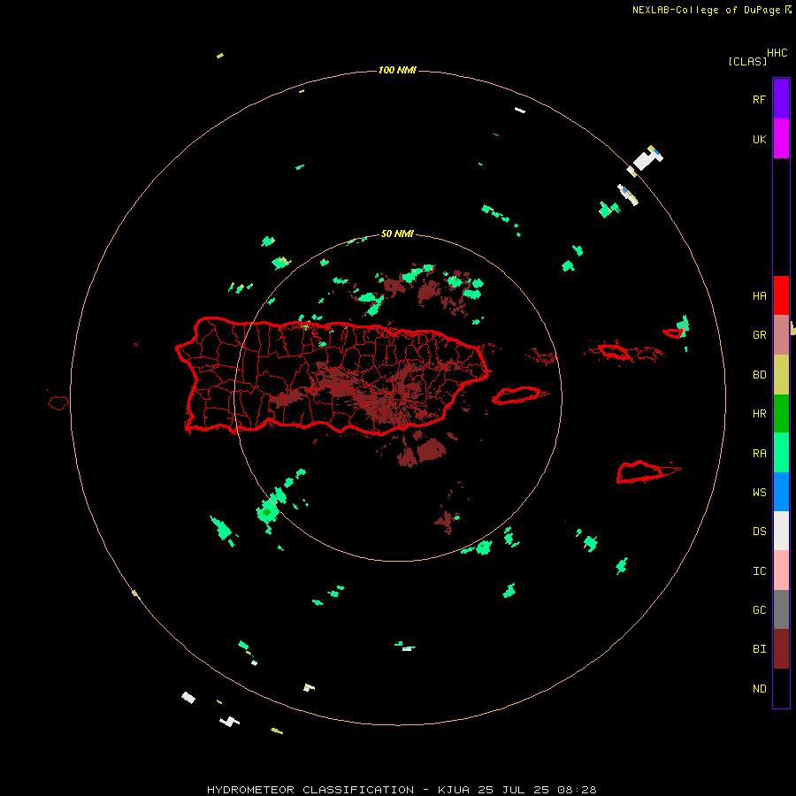The image size is (796, 796).
Task: Select the GR pink-brown legend swatch
Action: coord(781,335)
